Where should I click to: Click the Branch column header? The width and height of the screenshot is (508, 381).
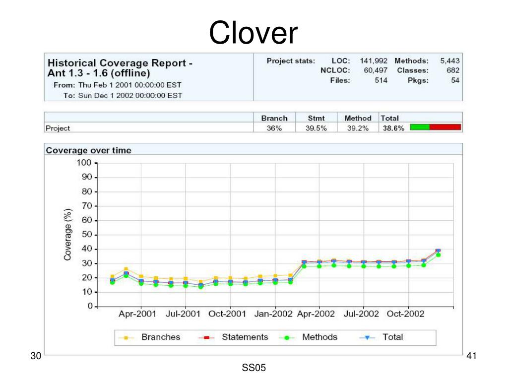pos(274,118)
